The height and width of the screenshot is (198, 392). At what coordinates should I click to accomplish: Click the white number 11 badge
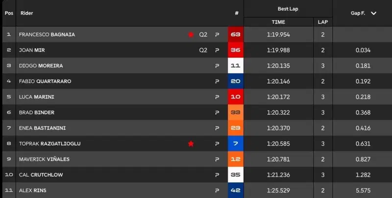236,66
